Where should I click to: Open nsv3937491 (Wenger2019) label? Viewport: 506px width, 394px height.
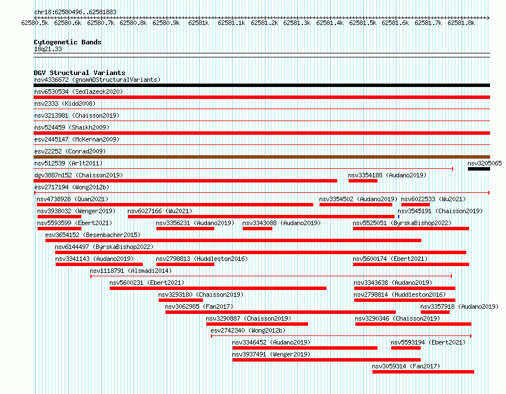click(x=271, y=354)
